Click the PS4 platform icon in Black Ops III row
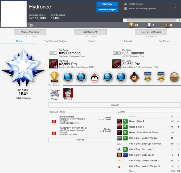Screen dimensions: 181x173 (125, 155)
